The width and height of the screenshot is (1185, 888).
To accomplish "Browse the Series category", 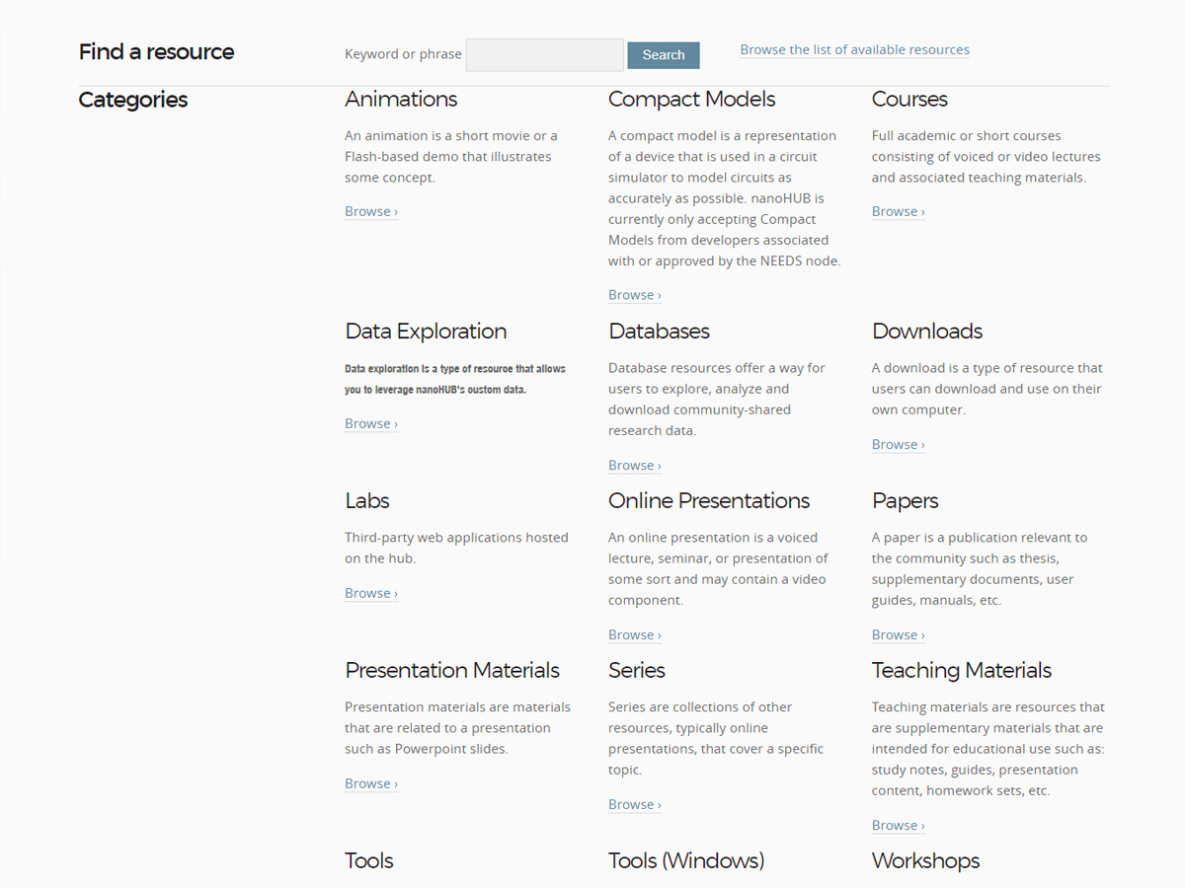I will point(634,804).
